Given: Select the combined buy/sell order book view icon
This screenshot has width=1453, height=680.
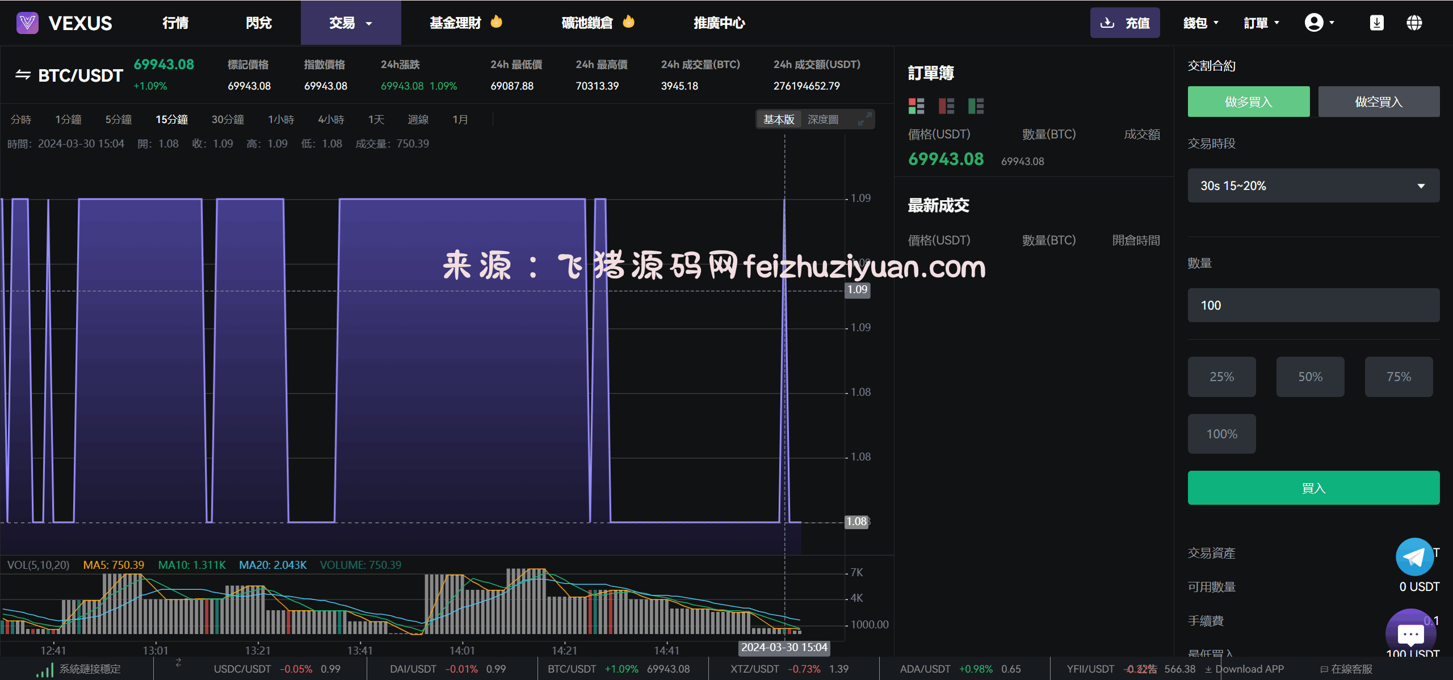Looking at the screenshot, I should click(x=916, y=106).
